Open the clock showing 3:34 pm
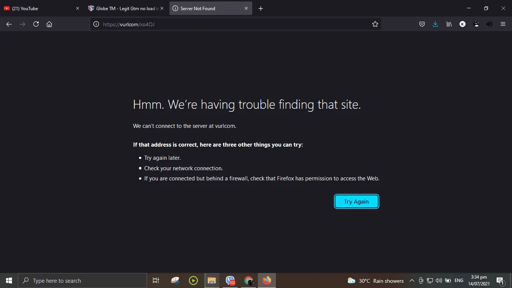Screen dimensions: 512x288 click(479, 280)
